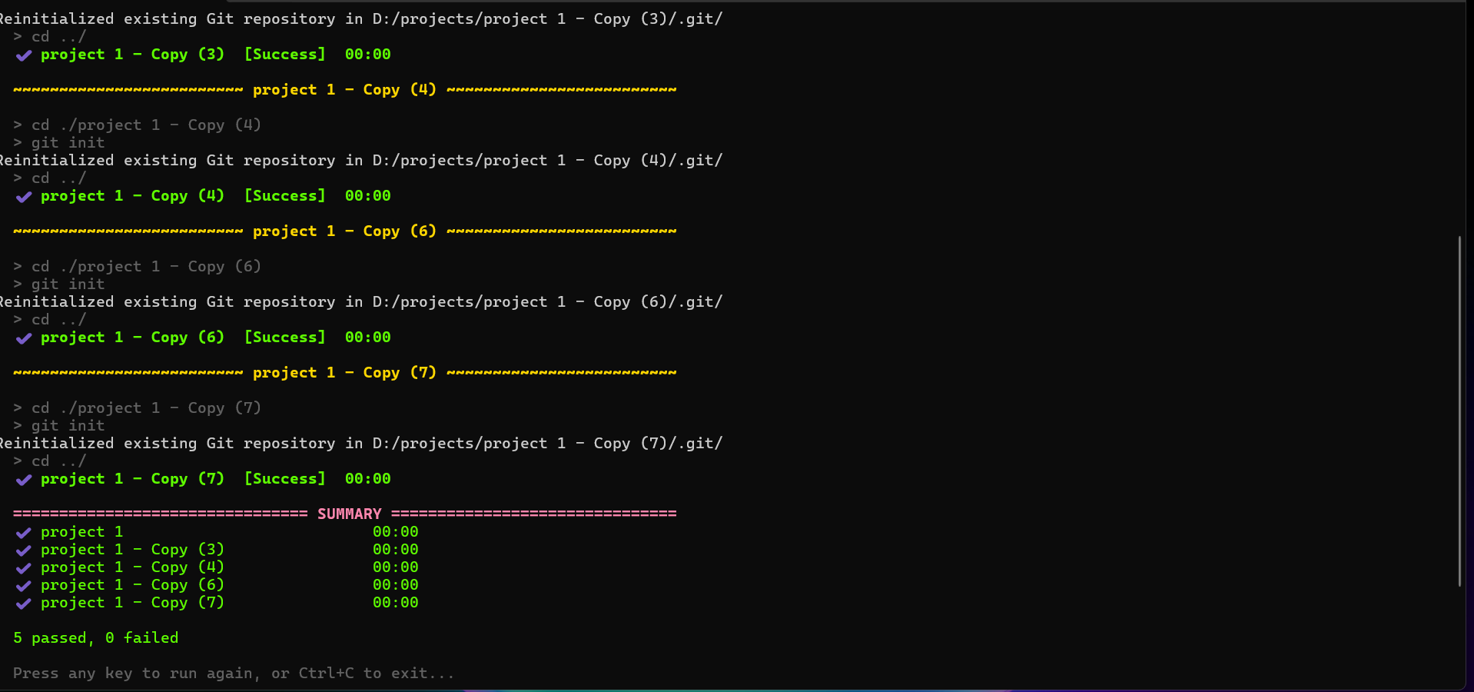Click the 'Press any key to run again' prompt
Screen dimensions: 1474x692
pos(234,673)
